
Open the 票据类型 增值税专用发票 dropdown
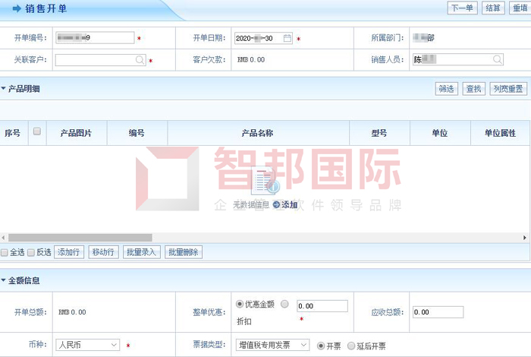[272, 345]
